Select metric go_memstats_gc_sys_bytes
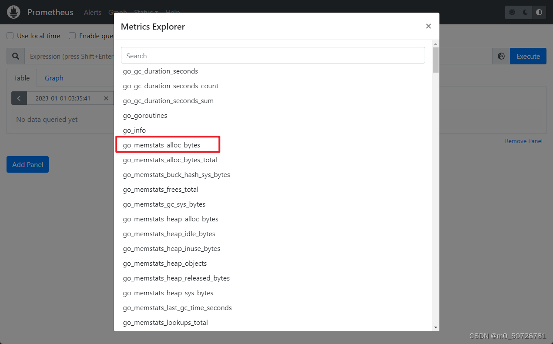Image resolution: width=553 pixels, height=344 pixels. pos(164,204)
